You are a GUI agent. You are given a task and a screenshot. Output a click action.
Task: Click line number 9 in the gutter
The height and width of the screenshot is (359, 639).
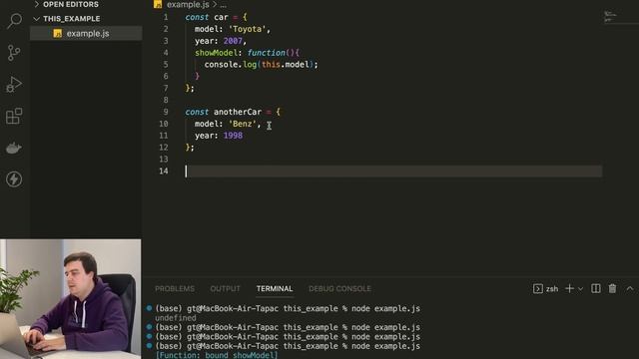tap(166, 112)
